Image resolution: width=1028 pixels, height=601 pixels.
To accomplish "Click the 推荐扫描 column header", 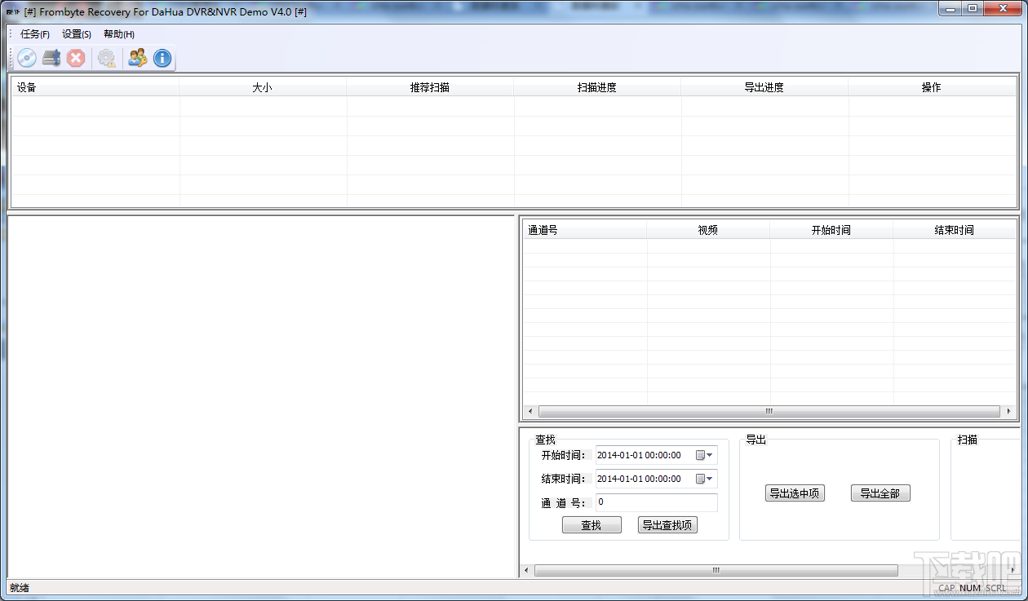I will pos(430,87).
